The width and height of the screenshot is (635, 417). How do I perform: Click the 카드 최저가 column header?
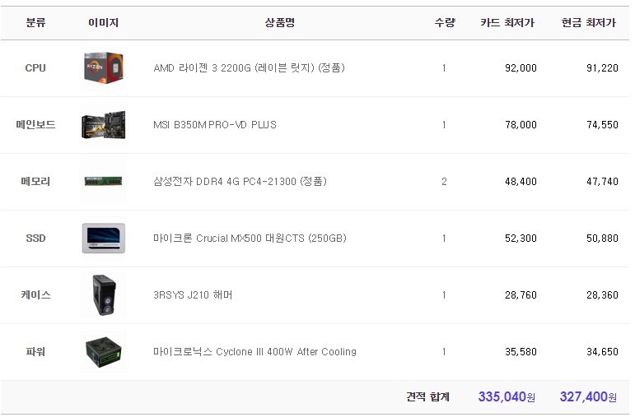tap(507, 23)
